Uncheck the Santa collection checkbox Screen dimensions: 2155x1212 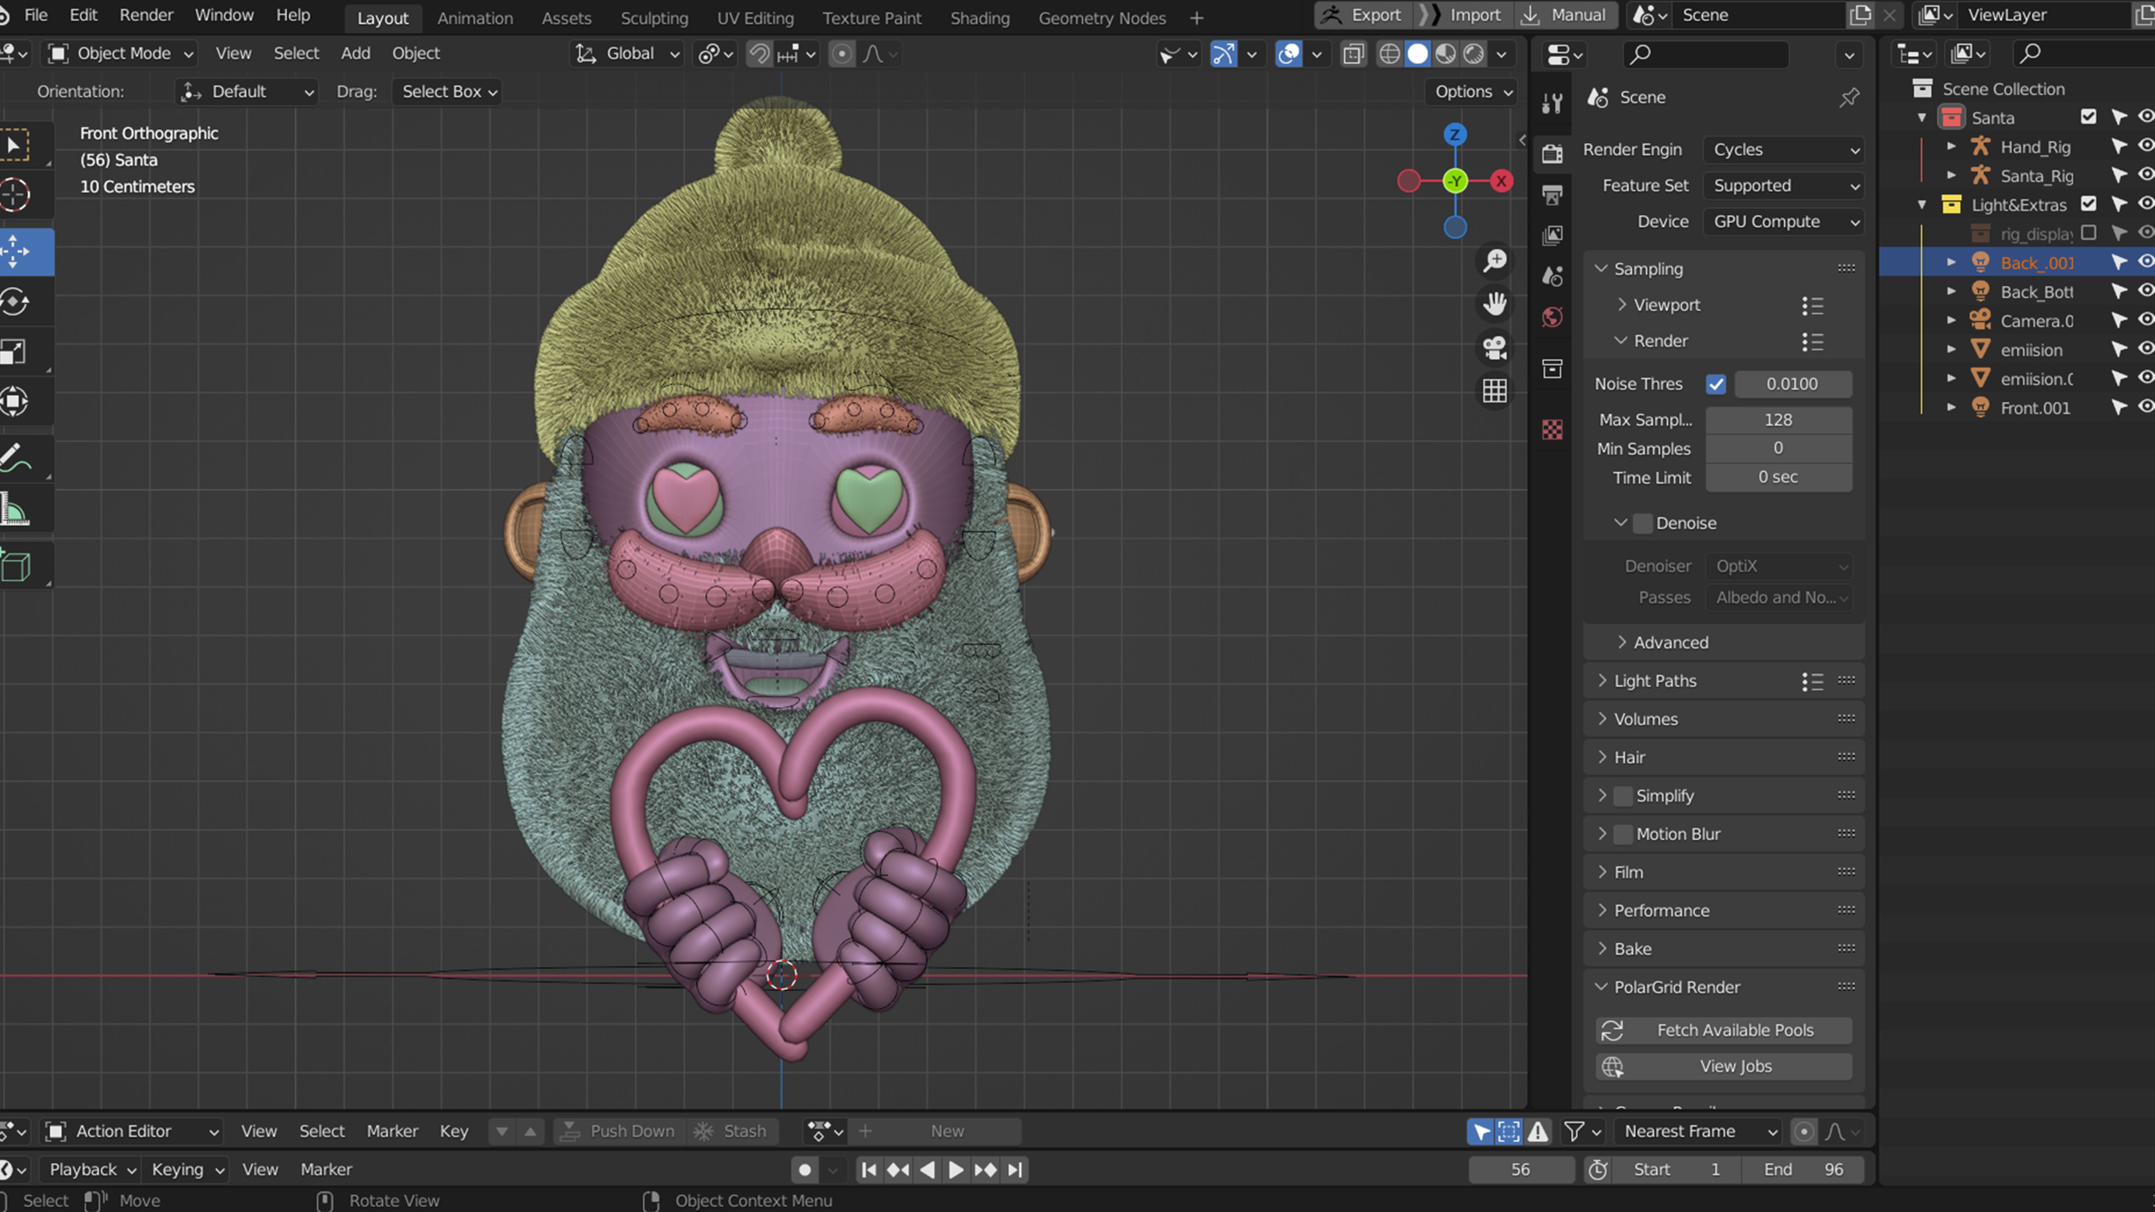tap(2089, 117)
